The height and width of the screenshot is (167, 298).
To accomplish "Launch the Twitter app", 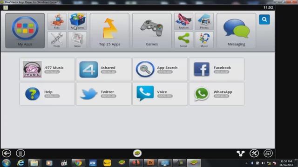I will (103, 94).
